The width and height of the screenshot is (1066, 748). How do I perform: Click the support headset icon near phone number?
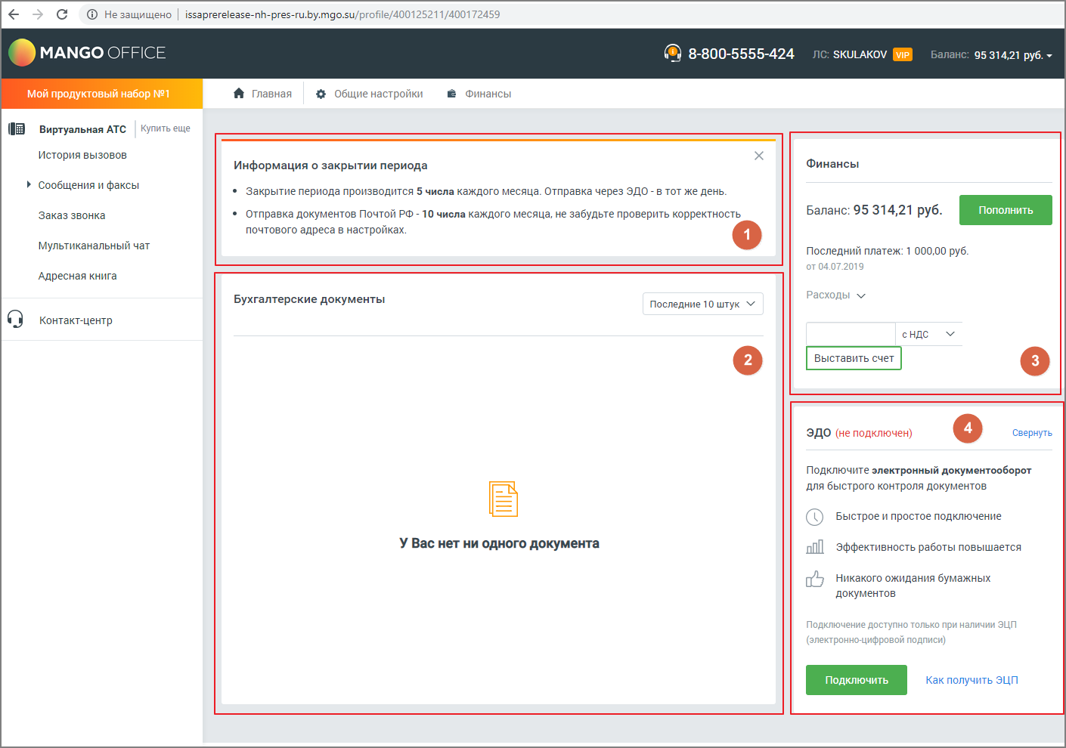click(672, 53)
